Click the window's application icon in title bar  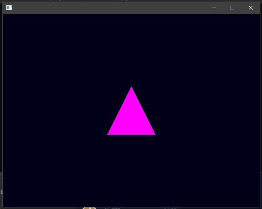pyautogui.click(x=9, y=8)
